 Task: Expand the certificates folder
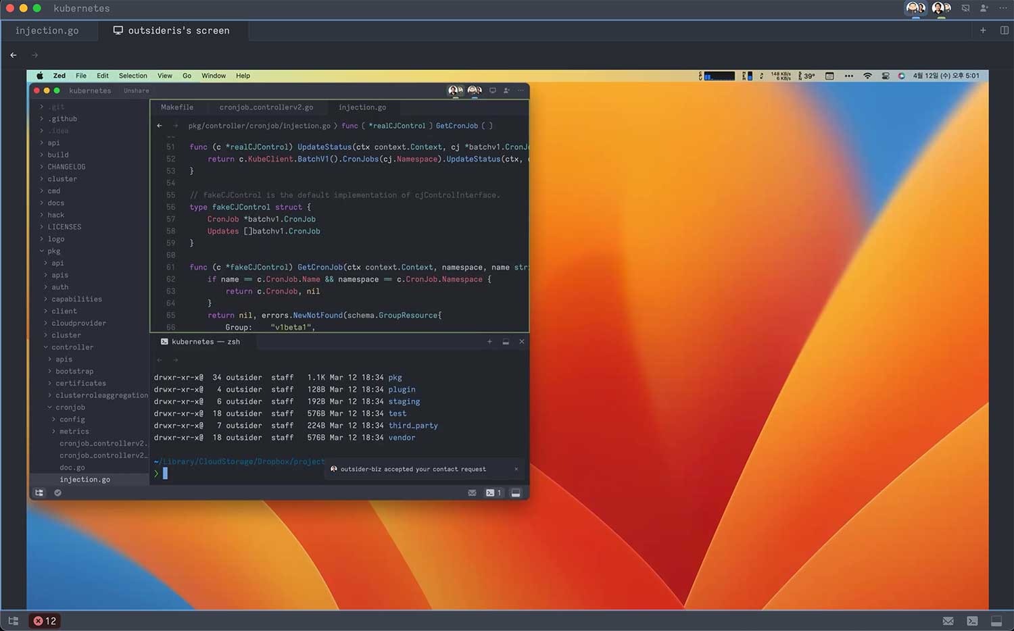pos(89,383)
